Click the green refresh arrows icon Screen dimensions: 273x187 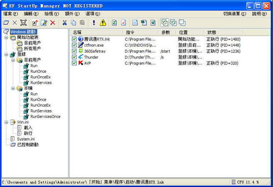pos(114,22)
